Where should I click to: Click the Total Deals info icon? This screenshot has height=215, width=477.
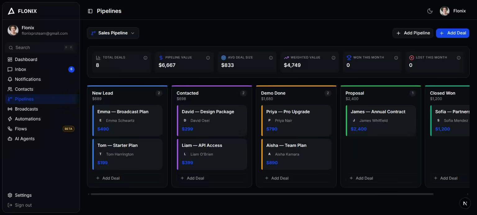(145, 58)
